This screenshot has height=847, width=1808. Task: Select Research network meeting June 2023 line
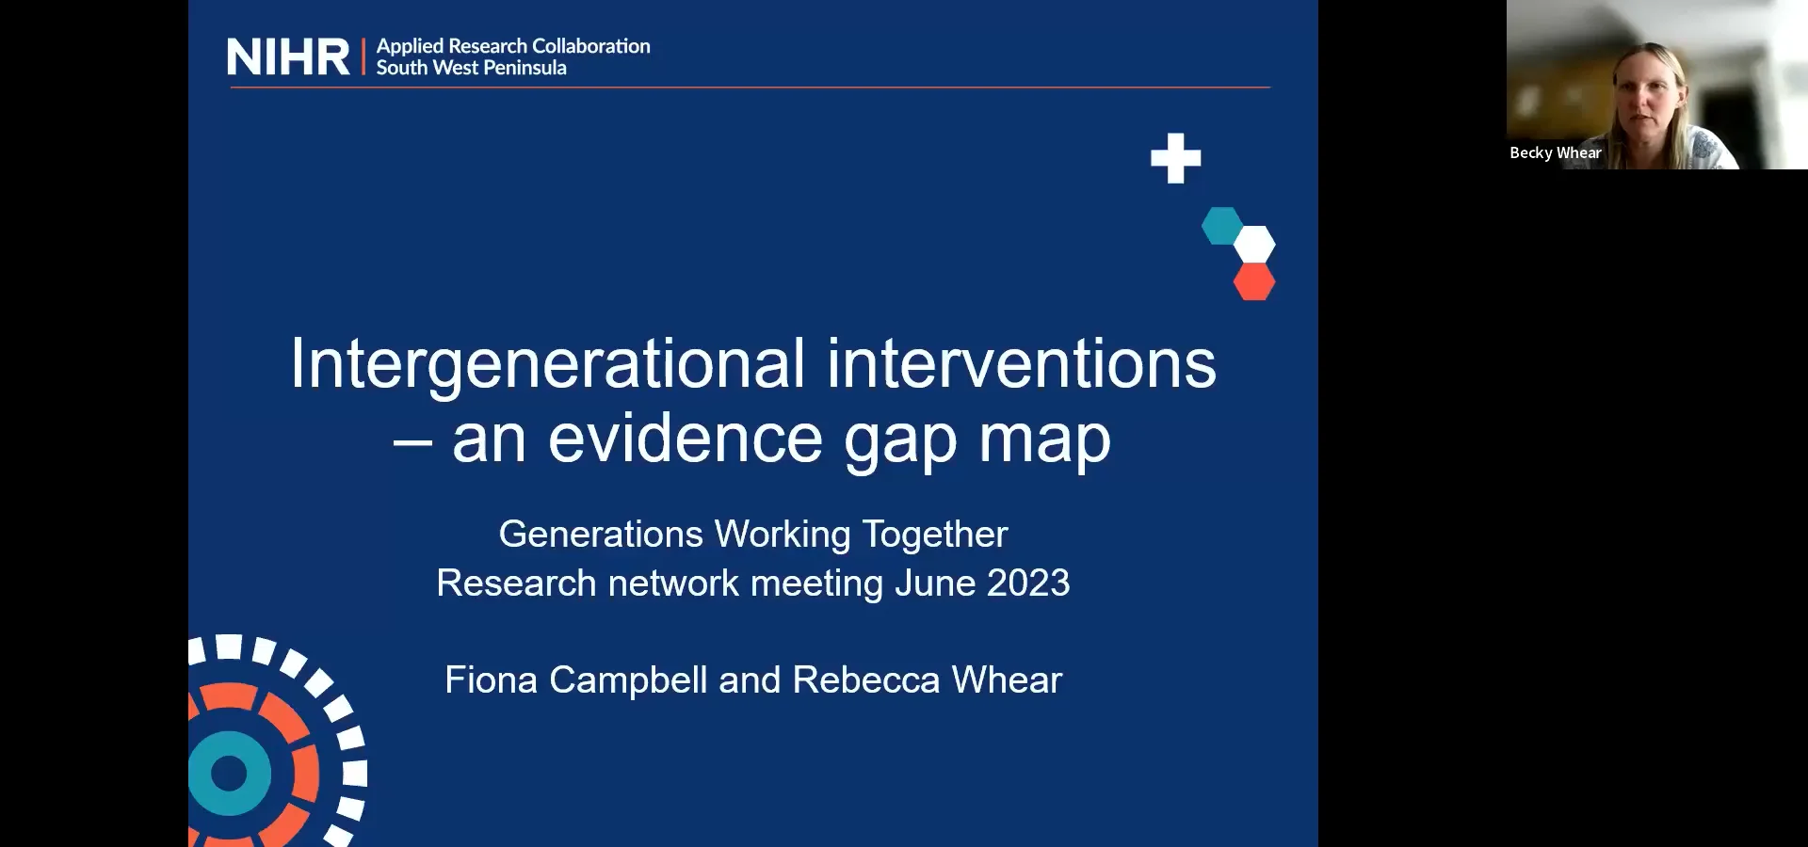point(752,583)
